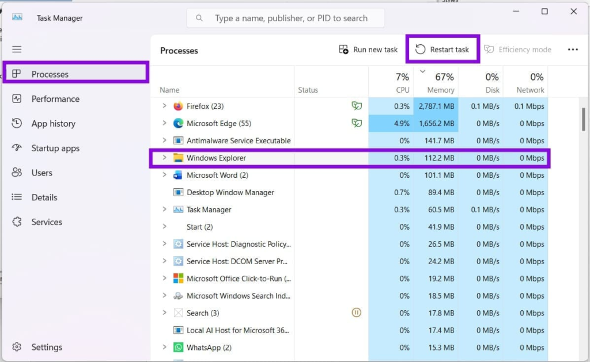Viewport: 590px width, 362px height.
Task: Expand the Firefox (23) process group
Action: [164, 106]
